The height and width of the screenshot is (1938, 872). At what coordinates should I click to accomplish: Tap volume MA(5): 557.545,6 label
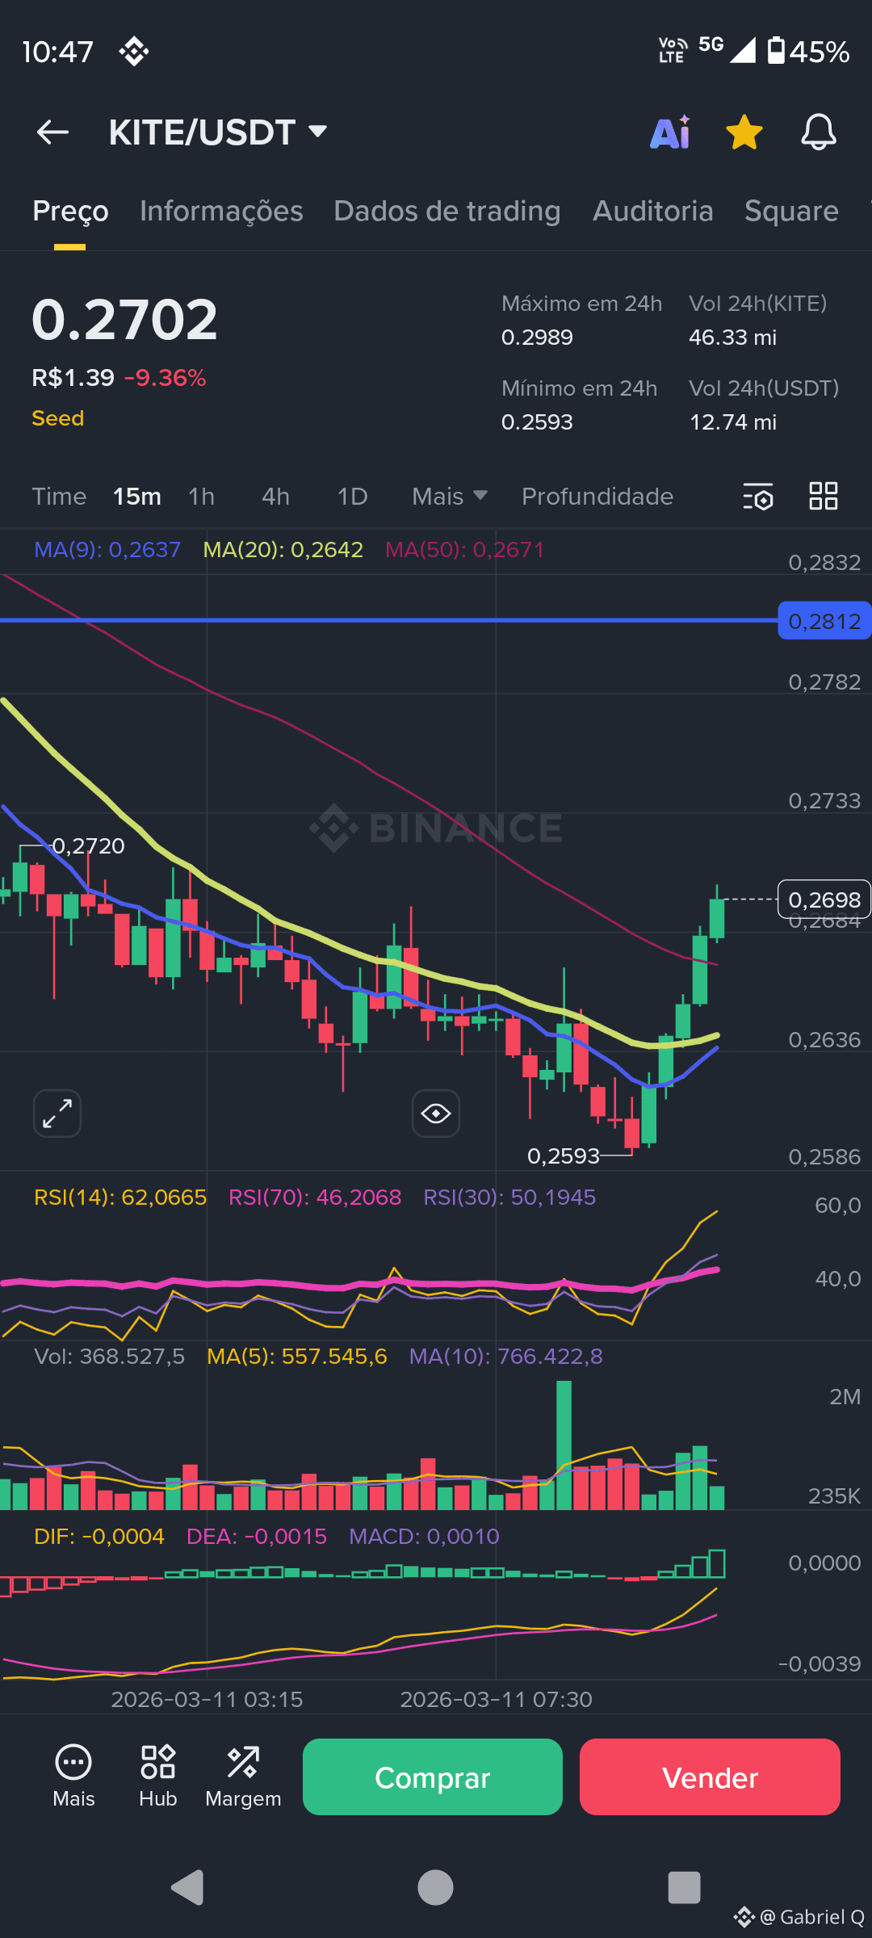tap(297, 1357)
